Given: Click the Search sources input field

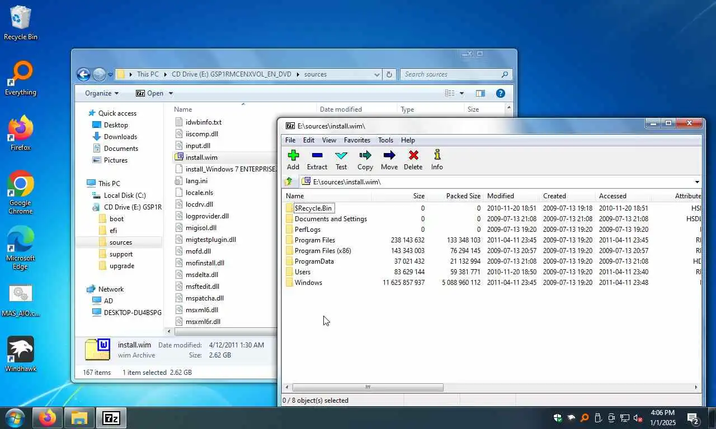Looking at the screenshot, I should pos(456,74).
